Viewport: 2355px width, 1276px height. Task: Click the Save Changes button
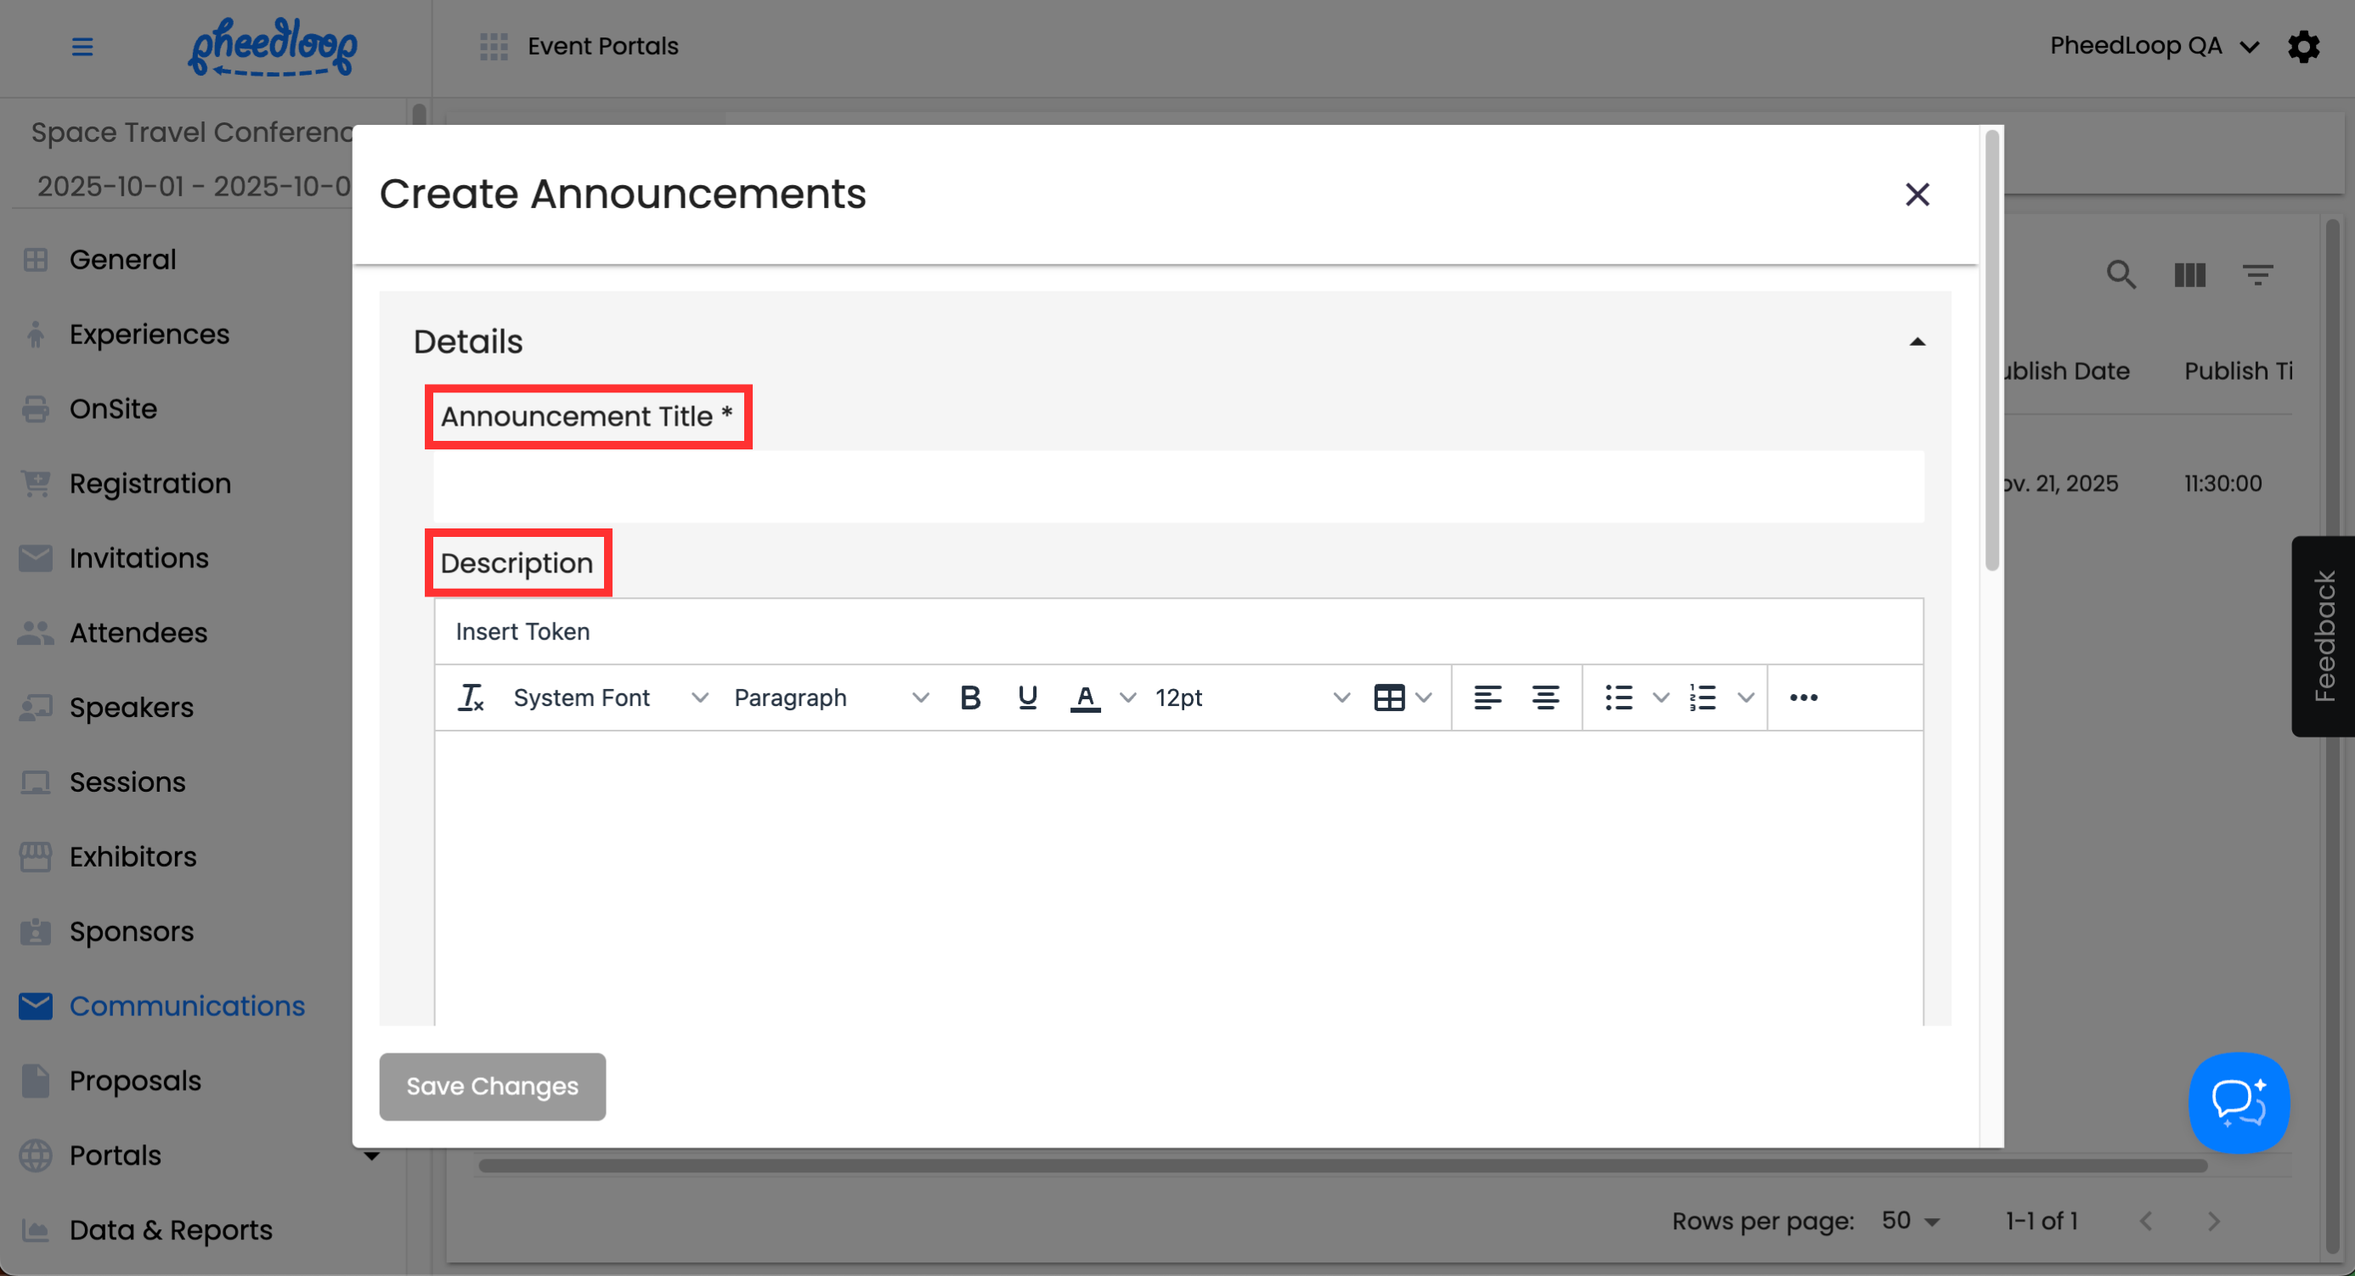pos(492,1086)
